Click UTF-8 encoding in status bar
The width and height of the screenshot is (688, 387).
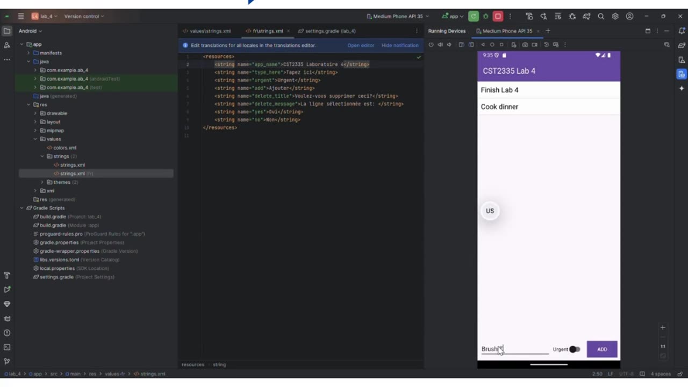point(626,374)
